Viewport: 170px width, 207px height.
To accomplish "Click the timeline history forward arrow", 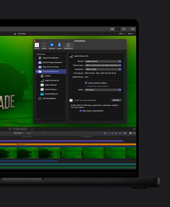I will (45, 133).
